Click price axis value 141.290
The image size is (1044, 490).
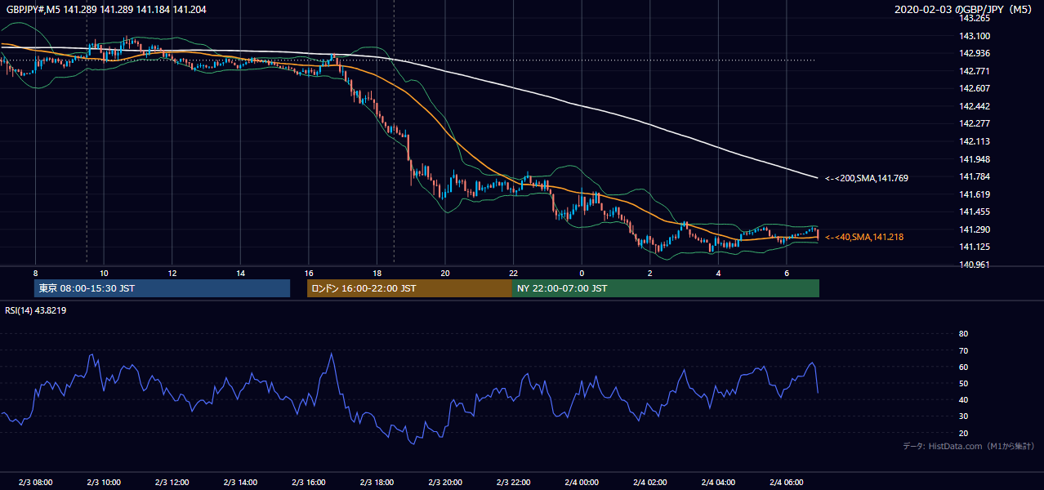tap(975, 229)
